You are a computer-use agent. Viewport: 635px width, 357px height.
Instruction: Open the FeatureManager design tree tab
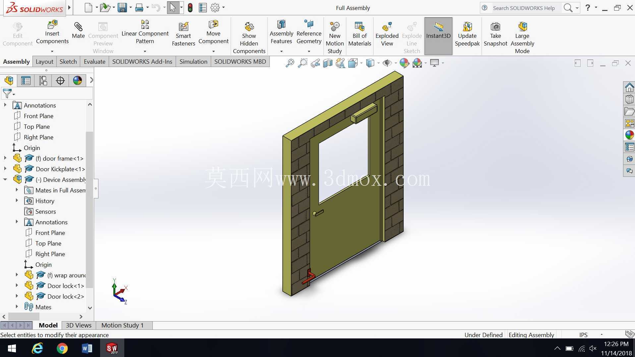[9, 80]
